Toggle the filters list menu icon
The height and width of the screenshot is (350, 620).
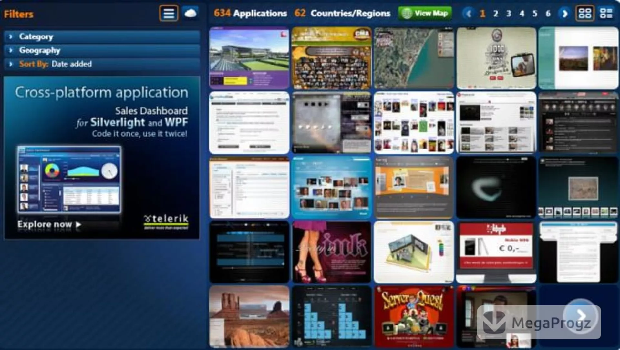pos(169,14)
